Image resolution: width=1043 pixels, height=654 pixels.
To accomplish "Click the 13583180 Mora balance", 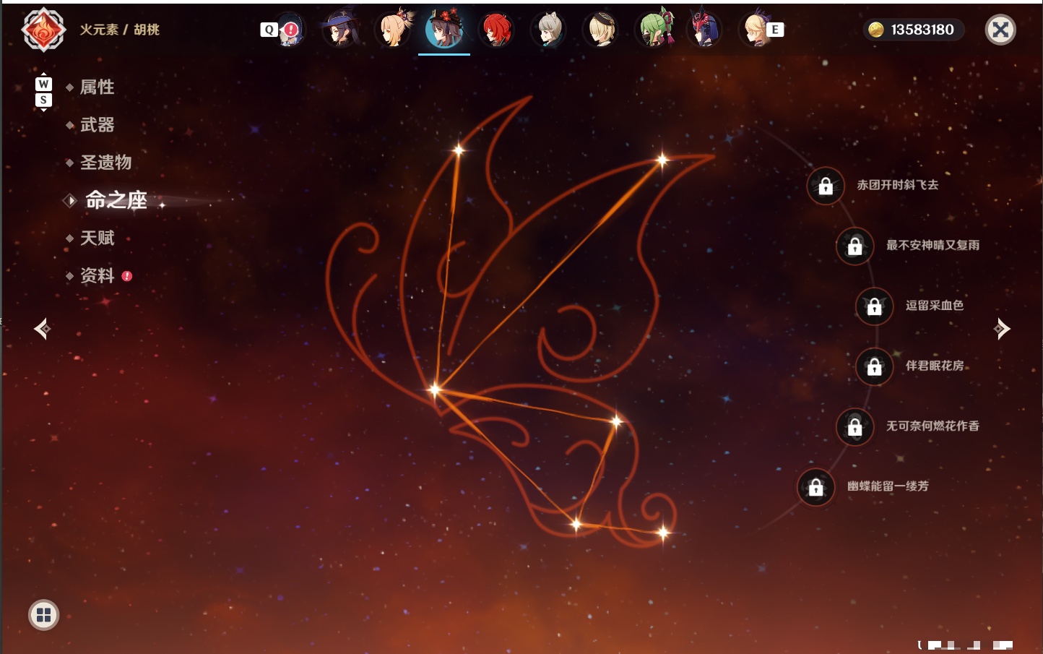I will (x=922, y=30).
